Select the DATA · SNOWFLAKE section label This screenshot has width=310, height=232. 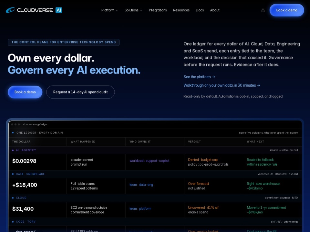[30, 174]
